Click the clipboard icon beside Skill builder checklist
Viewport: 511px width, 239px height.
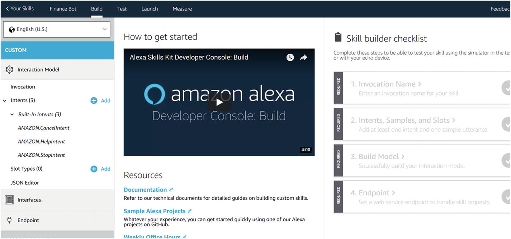(x=338, y=37)
